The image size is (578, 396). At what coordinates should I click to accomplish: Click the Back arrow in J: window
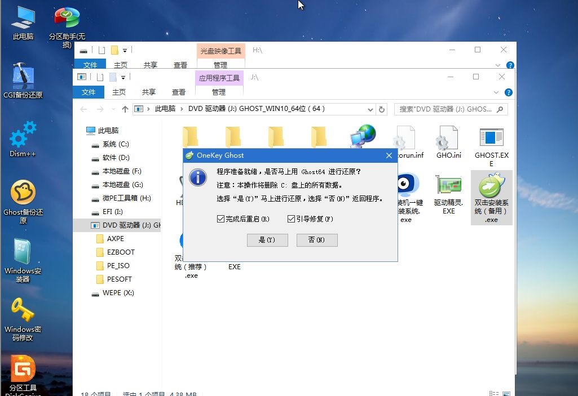point(83,109)
